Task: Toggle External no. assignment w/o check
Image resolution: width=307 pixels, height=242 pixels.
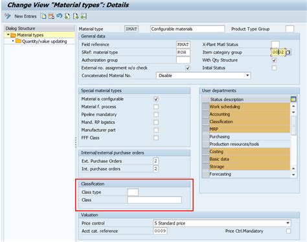Action: click(188, 68)
